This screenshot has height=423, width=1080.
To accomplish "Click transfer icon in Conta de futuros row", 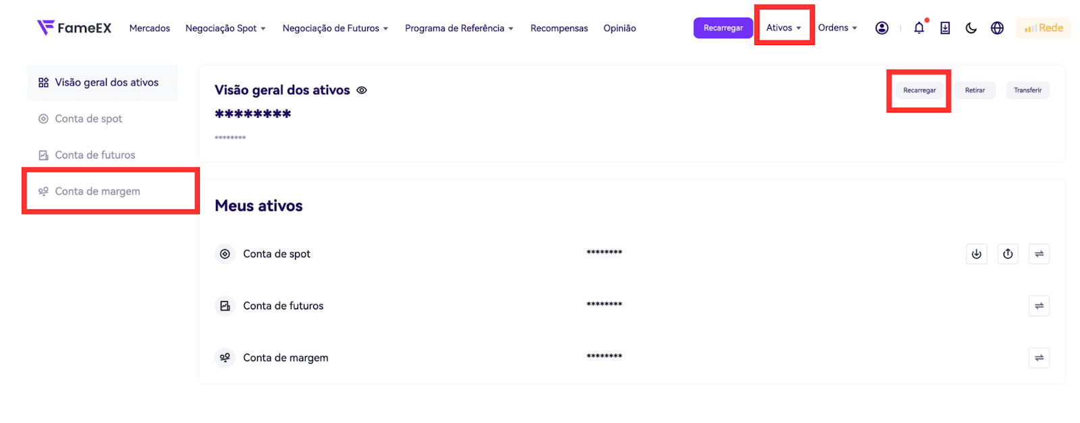I will [x=1039, y=306].
